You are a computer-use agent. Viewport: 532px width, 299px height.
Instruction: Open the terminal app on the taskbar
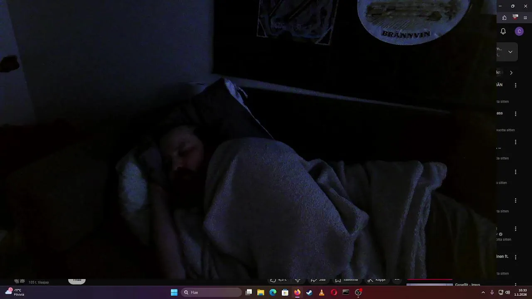click(x=346, y=292)
